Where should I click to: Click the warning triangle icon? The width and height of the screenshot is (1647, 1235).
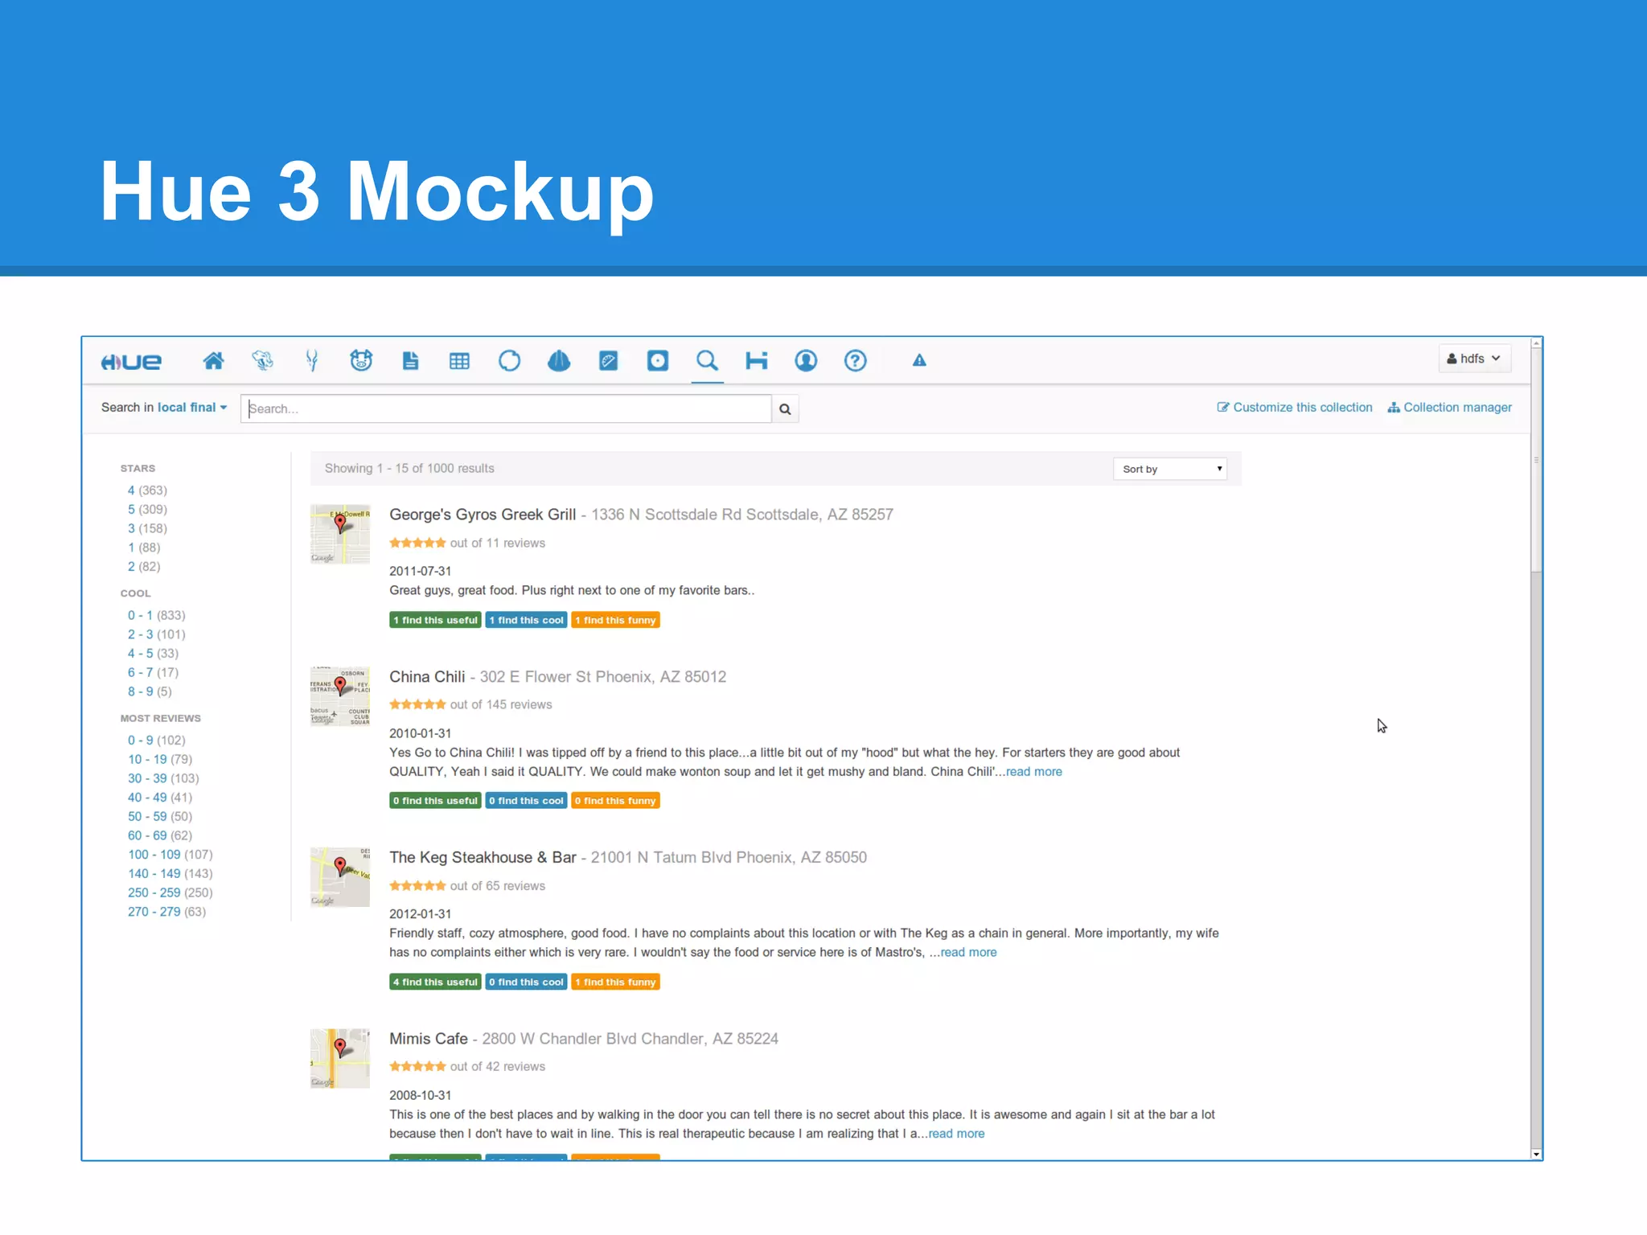pyautogui.click(x=919, y=361)
